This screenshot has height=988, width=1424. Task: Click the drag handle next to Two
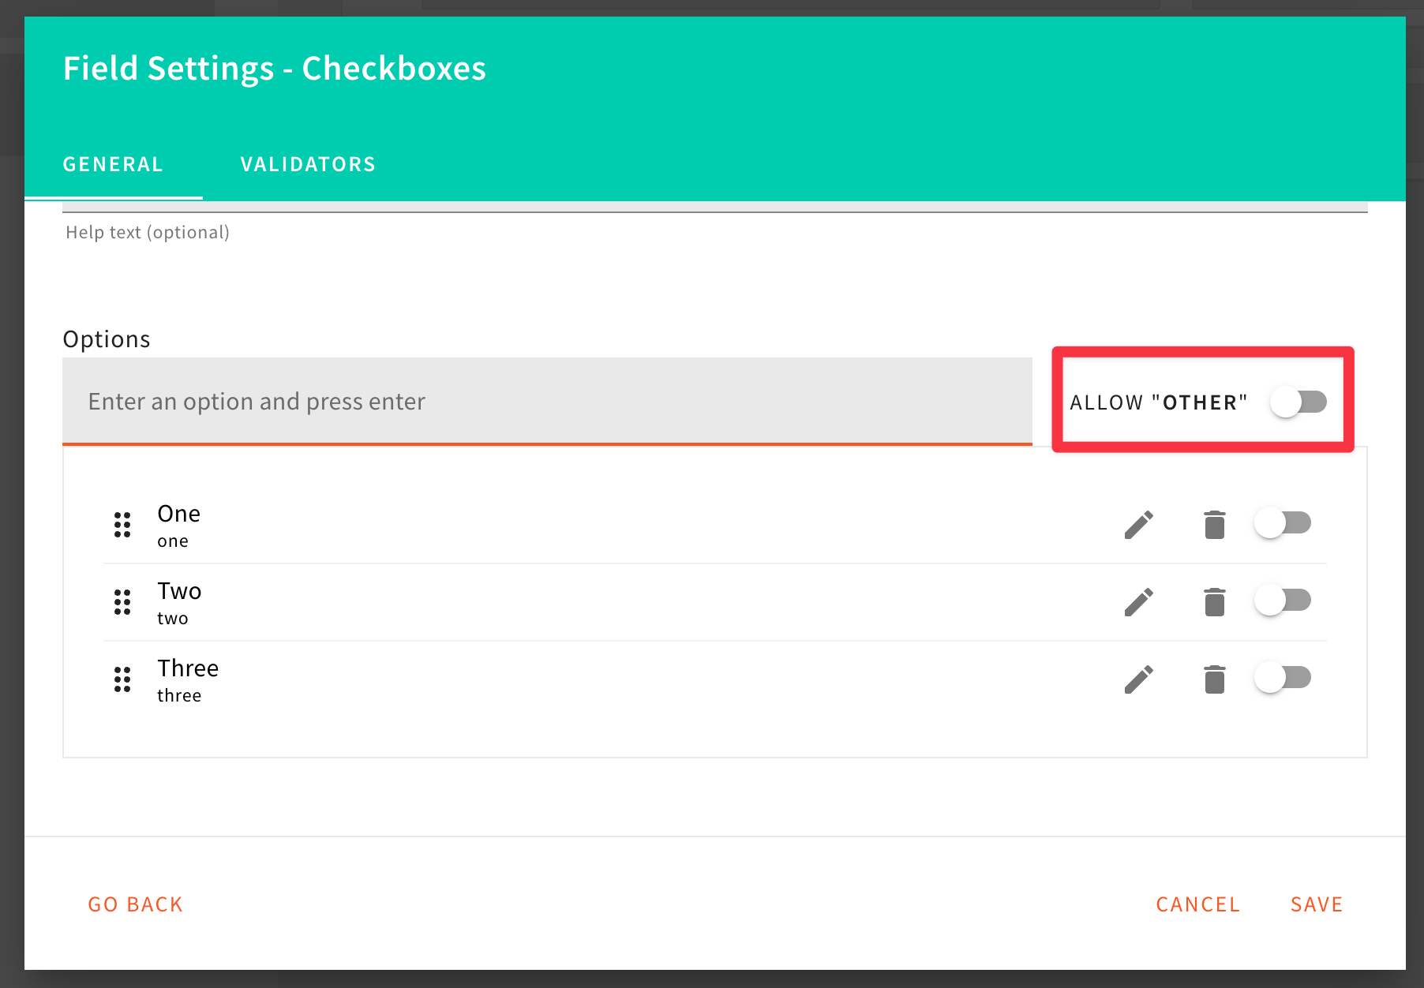tap(122, 602)
